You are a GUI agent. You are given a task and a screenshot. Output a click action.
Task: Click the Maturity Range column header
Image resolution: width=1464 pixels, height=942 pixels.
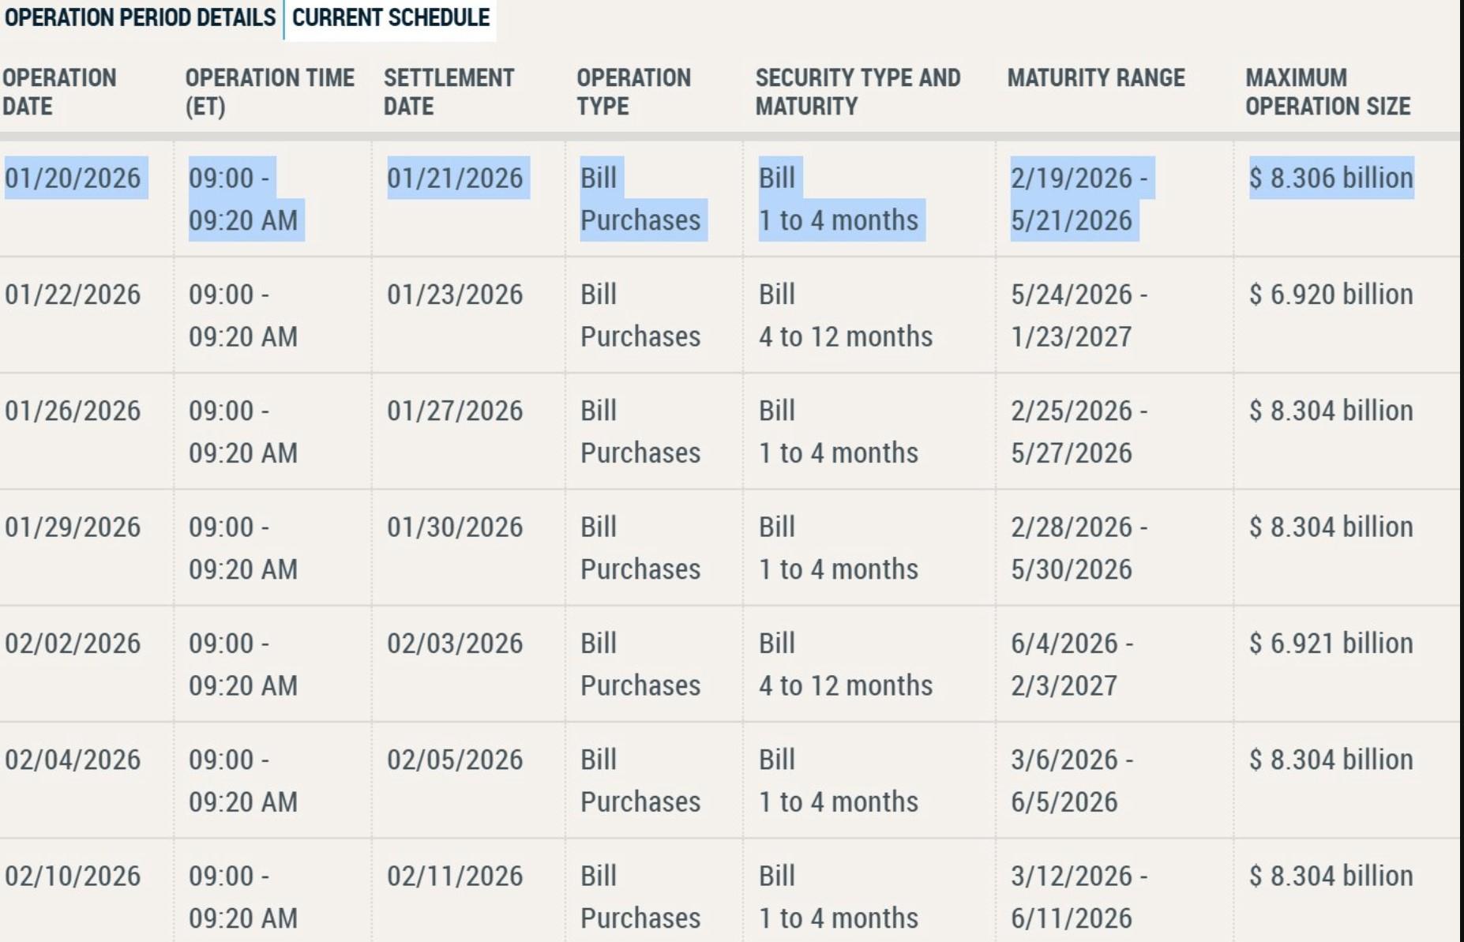click(x=1096, y=78)
